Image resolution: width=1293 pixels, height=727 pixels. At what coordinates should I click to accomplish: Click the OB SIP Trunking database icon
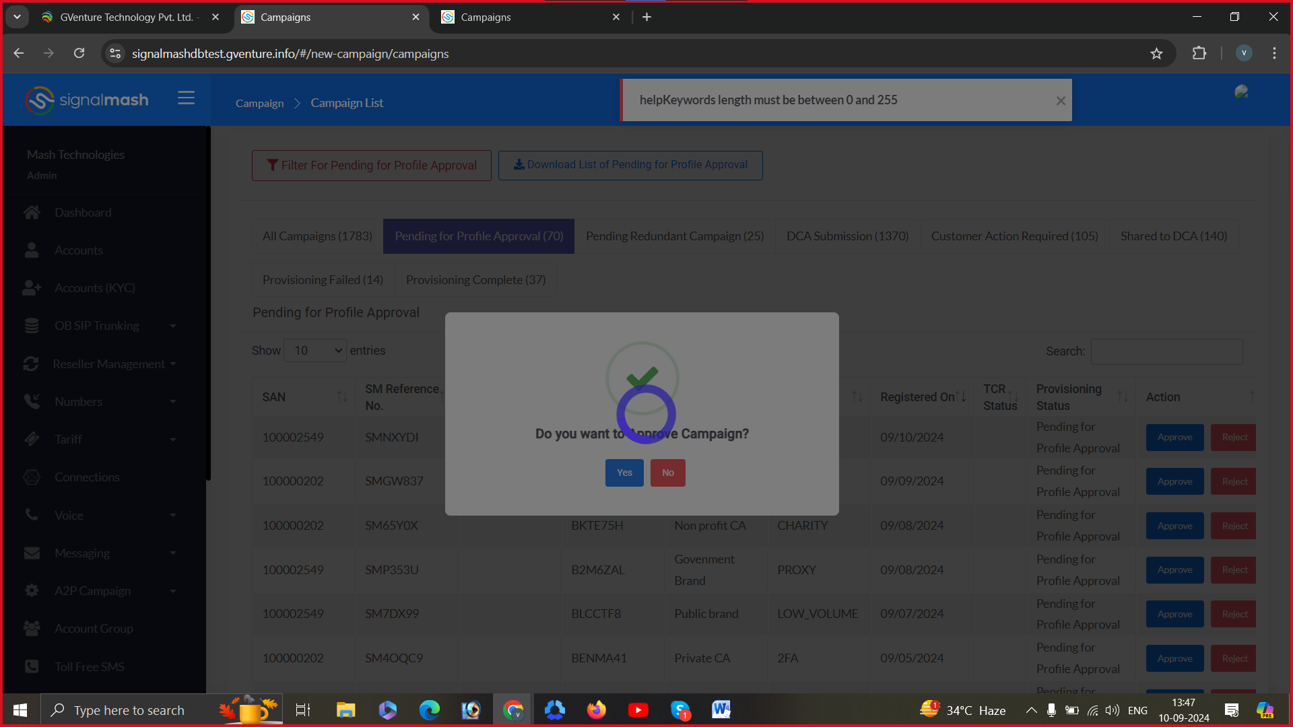pos(32,326)
